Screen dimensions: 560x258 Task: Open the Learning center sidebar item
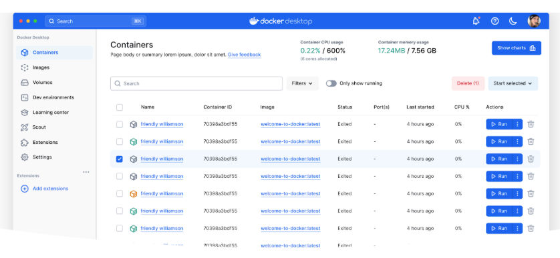click(51, 112)
